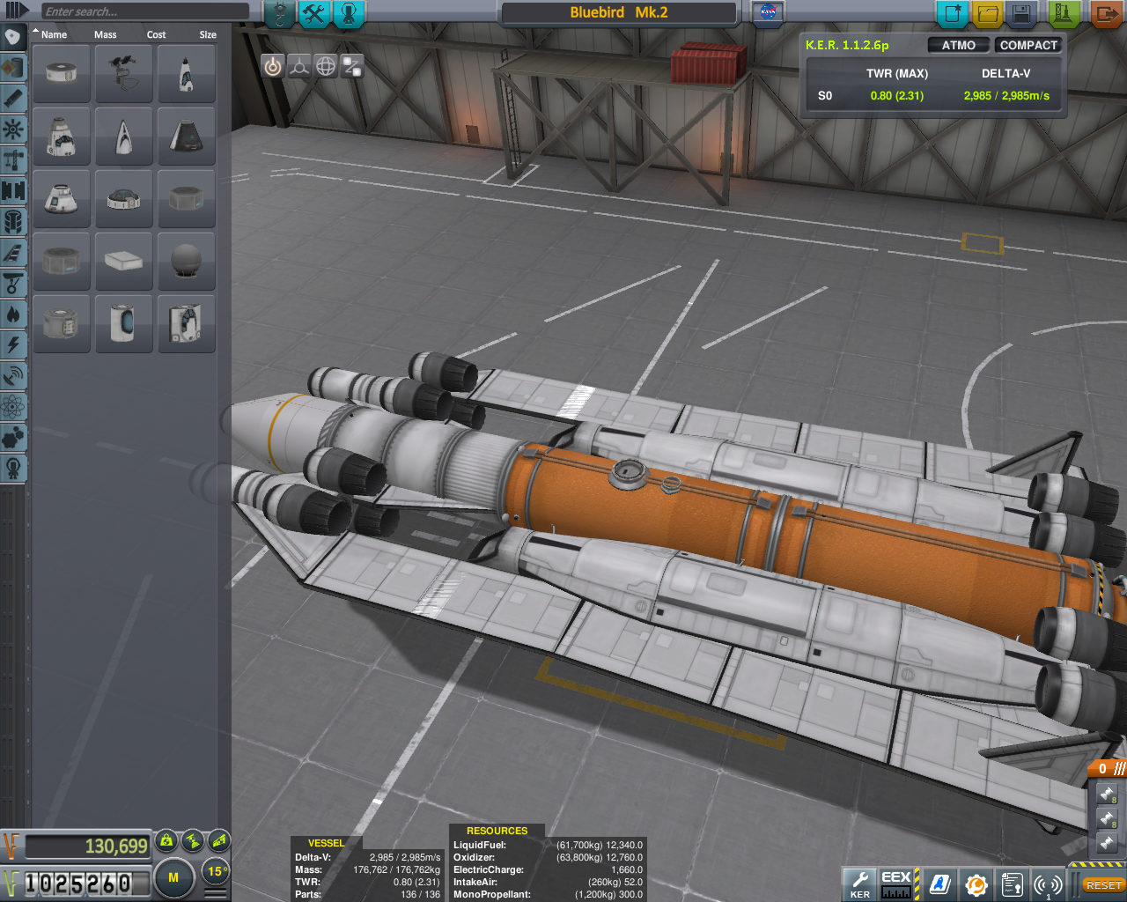1127x902 pixels.
Task: Sort the parts list by Size
Action: 208,34
